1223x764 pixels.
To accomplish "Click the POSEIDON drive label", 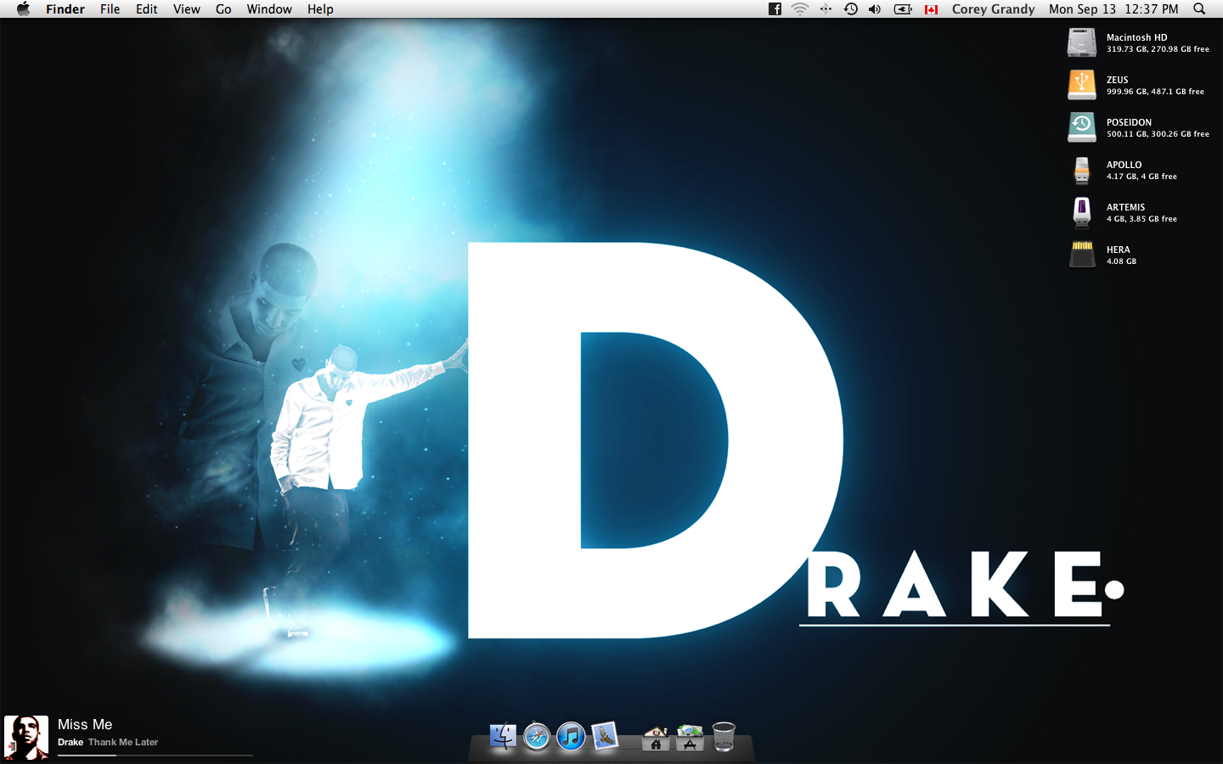I will [1129, 122].
